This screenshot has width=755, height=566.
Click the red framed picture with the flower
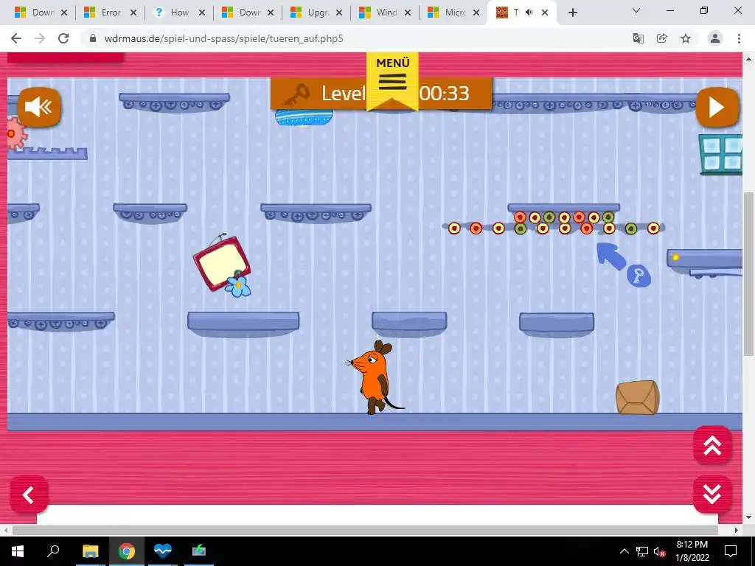[x=222, y=265]
